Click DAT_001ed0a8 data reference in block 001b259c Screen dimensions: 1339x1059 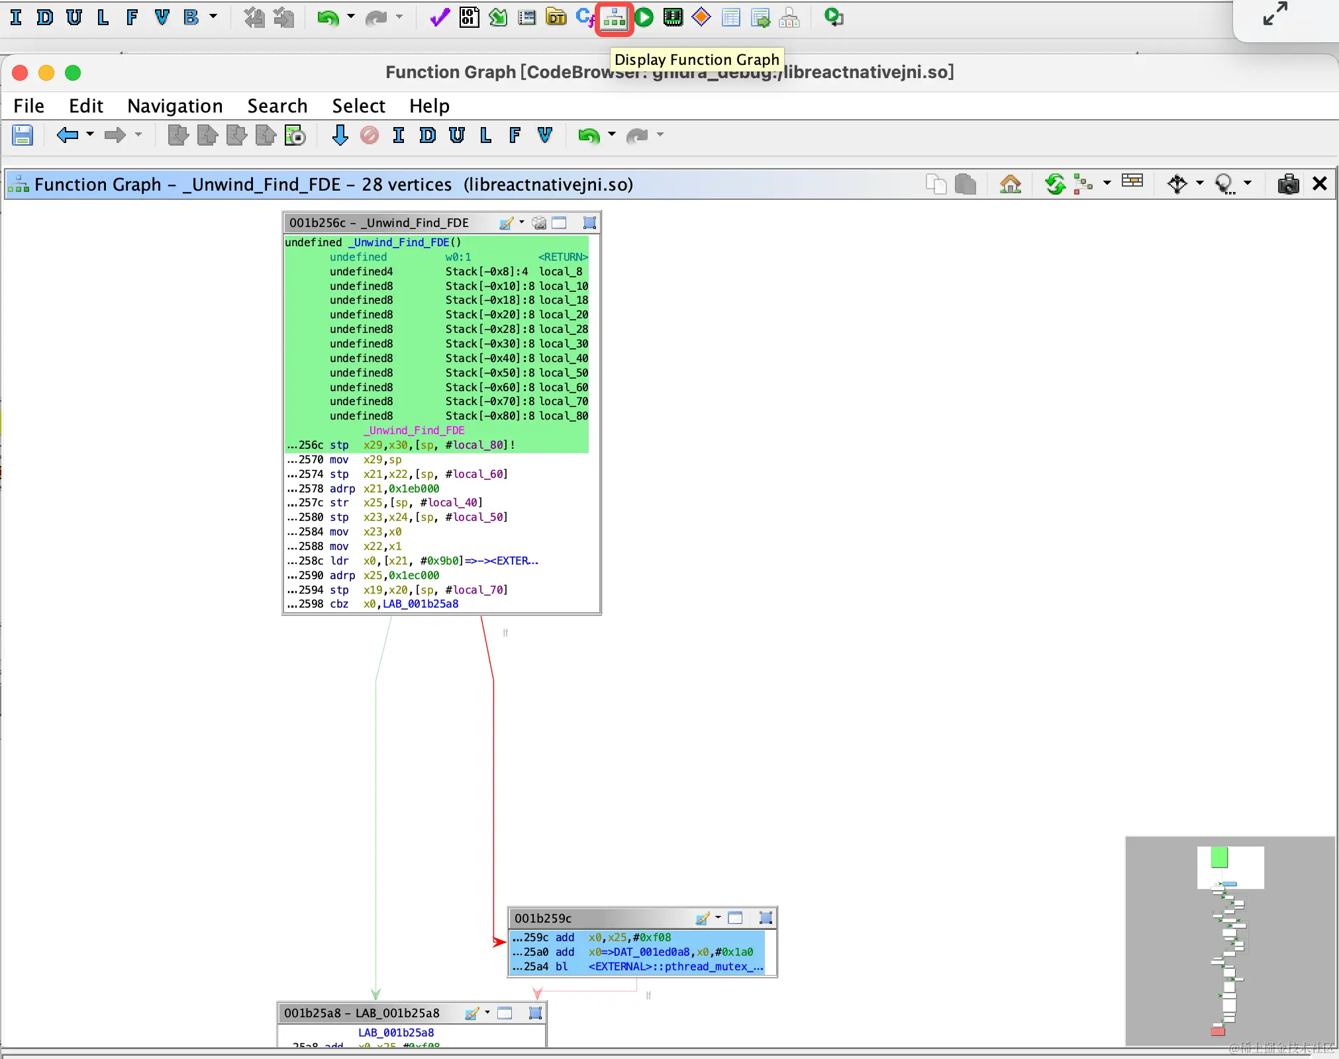tap(652, 952)
